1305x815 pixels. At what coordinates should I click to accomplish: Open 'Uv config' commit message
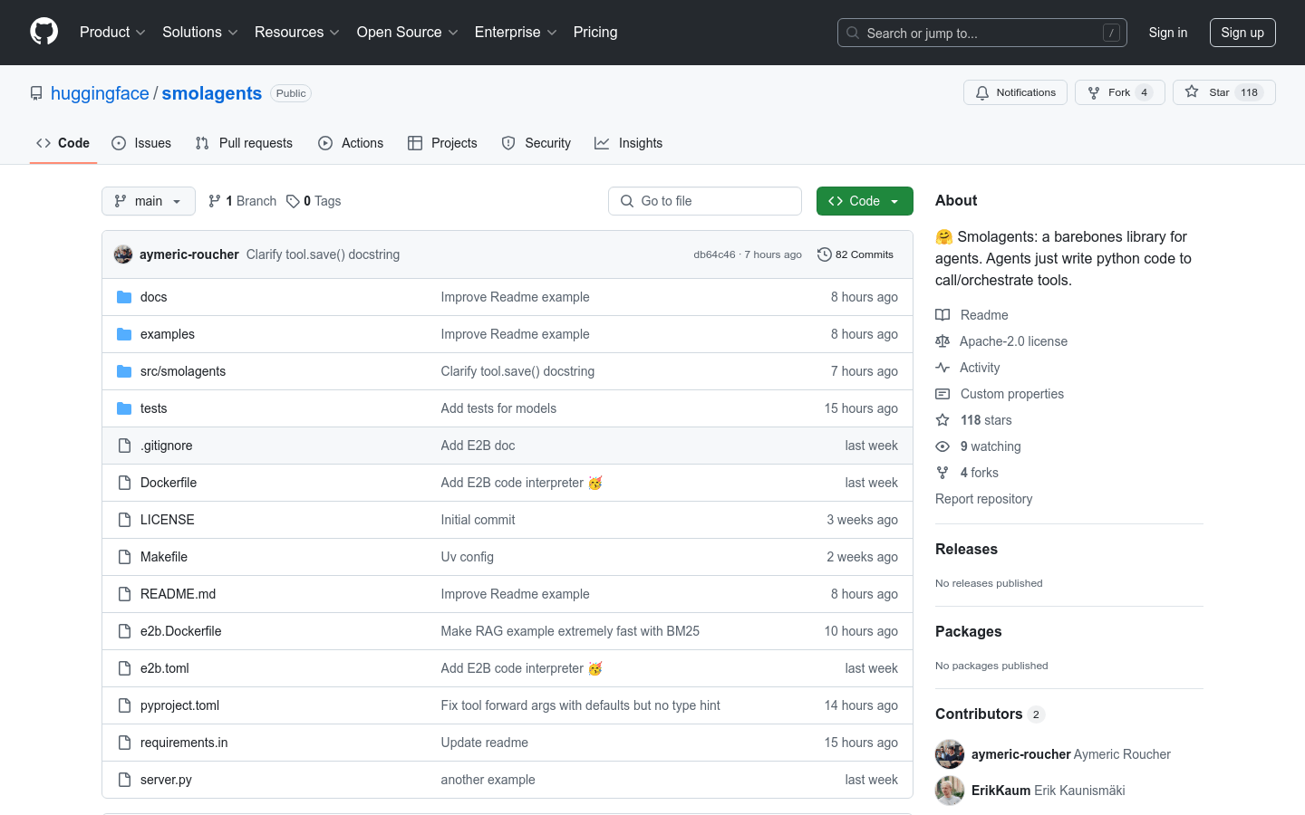pos(467,557)
